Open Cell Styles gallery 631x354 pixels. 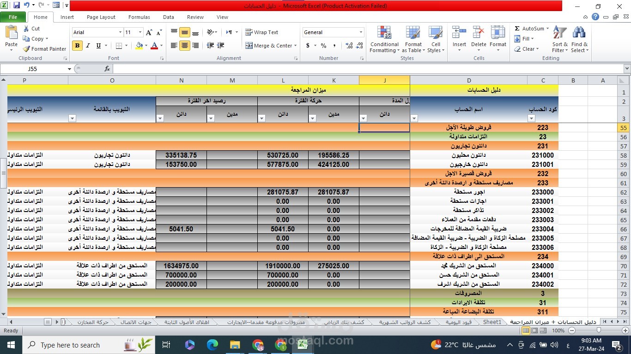tap(436, 39)
